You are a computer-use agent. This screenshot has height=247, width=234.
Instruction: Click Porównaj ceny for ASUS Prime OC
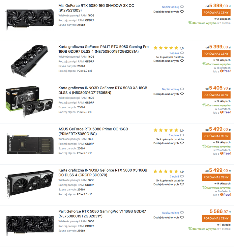(216, 136)
